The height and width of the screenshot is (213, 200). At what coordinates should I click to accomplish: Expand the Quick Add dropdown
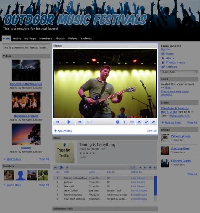pos(179,72)
